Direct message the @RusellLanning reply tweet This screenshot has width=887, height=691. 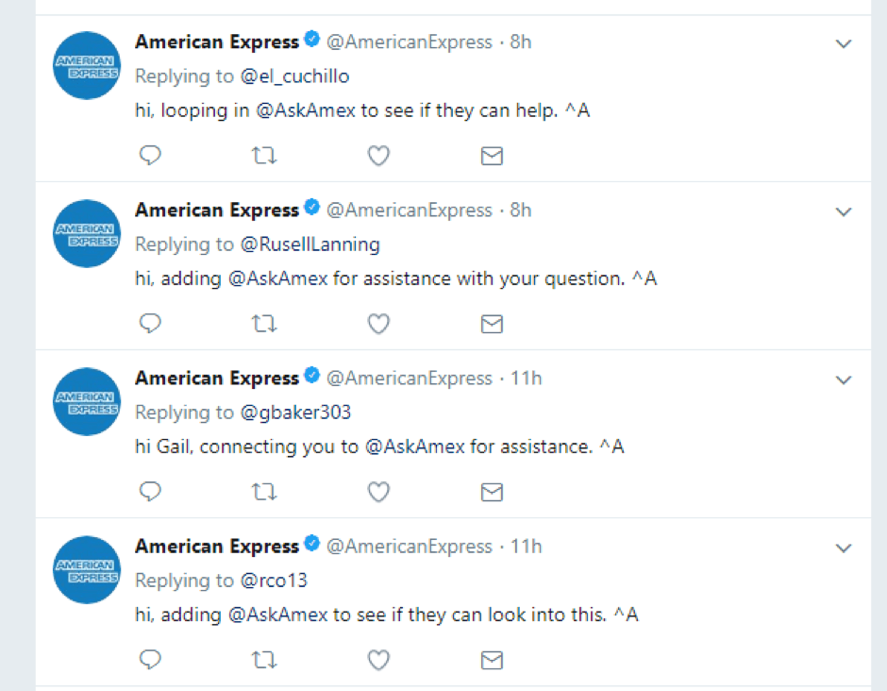492,324
